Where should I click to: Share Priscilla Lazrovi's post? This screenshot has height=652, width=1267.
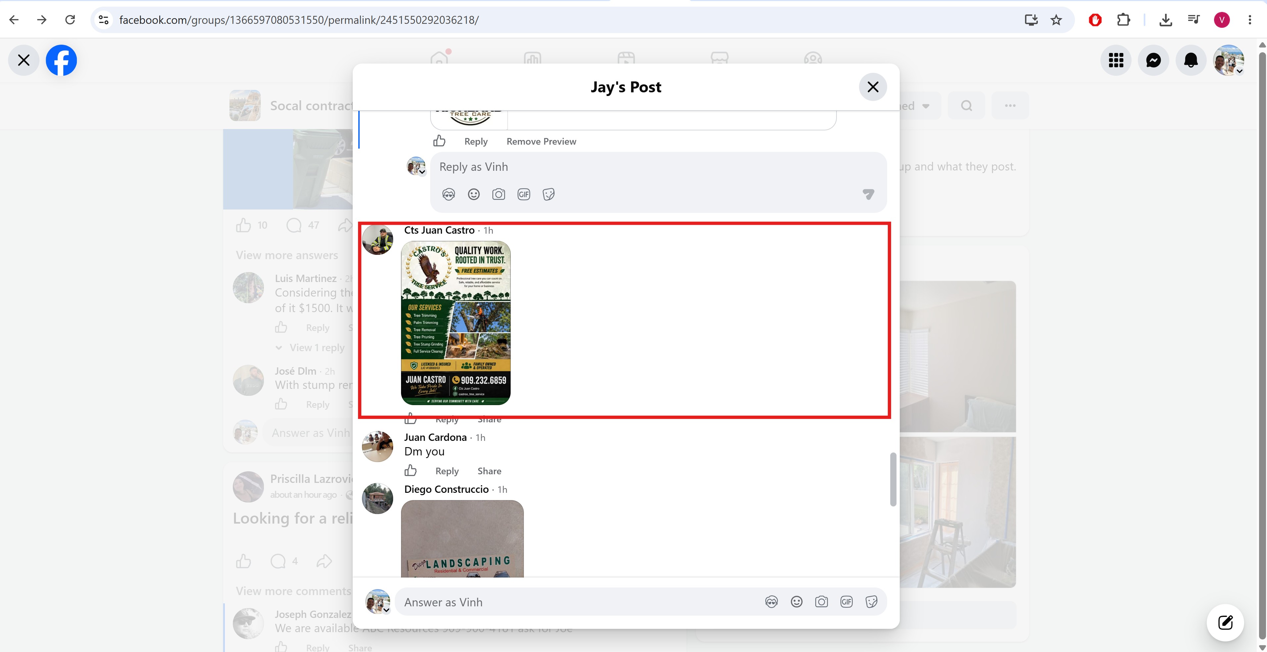click(x=324, y=561)
